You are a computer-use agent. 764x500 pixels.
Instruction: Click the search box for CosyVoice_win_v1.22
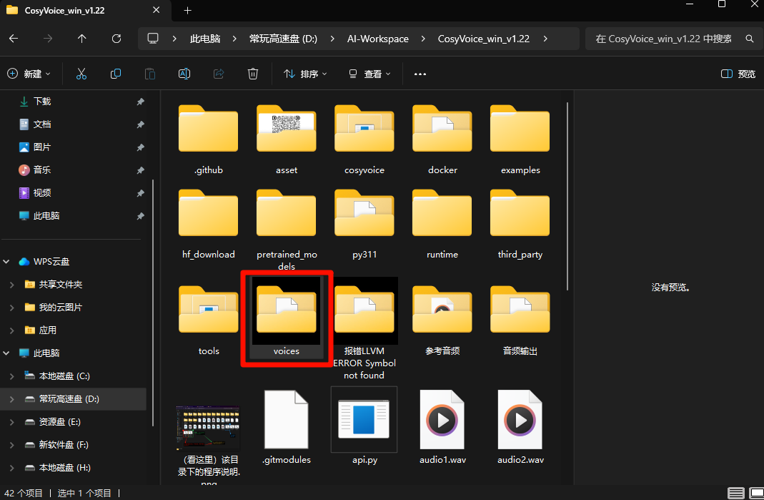[x=665, y=39]
